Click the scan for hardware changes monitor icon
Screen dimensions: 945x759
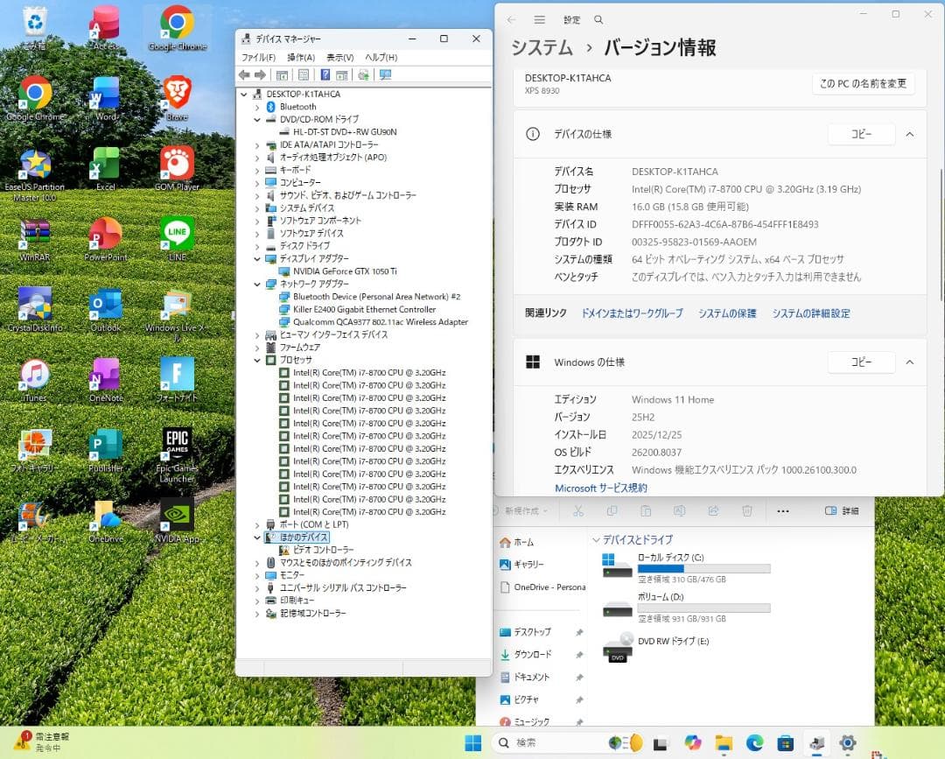(x=385, y=74)
